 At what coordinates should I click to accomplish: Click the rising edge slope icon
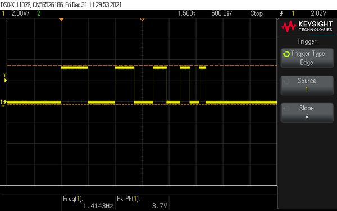307,117
